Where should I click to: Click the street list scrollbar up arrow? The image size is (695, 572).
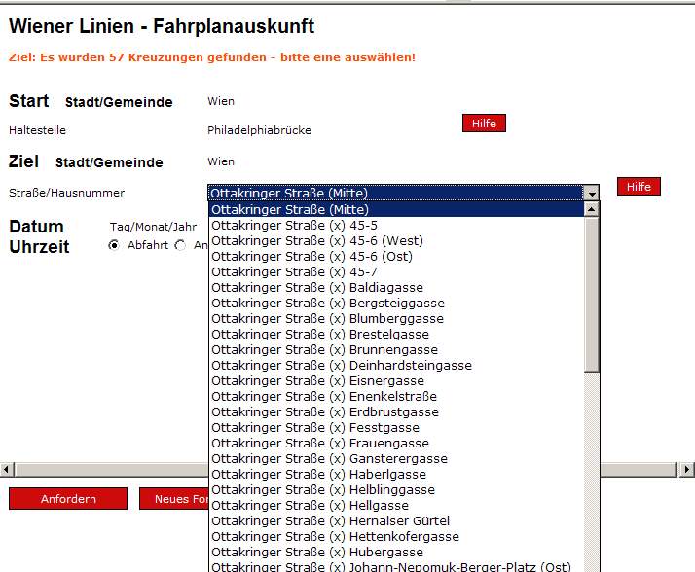[x=593, y=209]
